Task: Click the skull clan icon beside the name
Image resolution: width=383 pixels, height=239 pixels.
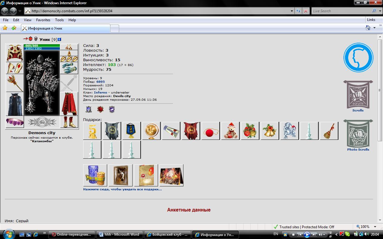Action: pyautogui.click(x=36, y=39)
